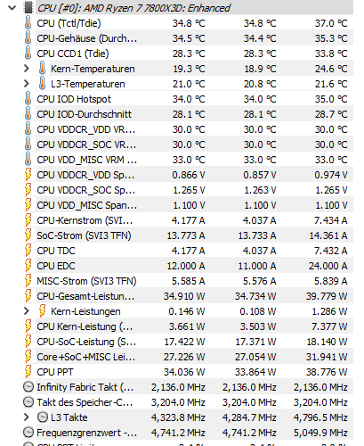Viewport: 364px width, 446px height.
Task: Click lightning icon of CPU VDDCR_SOC Sp row
Action: (x=28, y=190)
